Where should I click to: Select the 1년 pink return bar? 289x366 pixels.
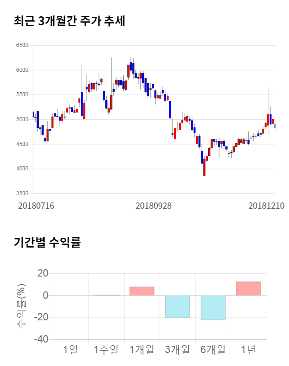pos(248,288)
